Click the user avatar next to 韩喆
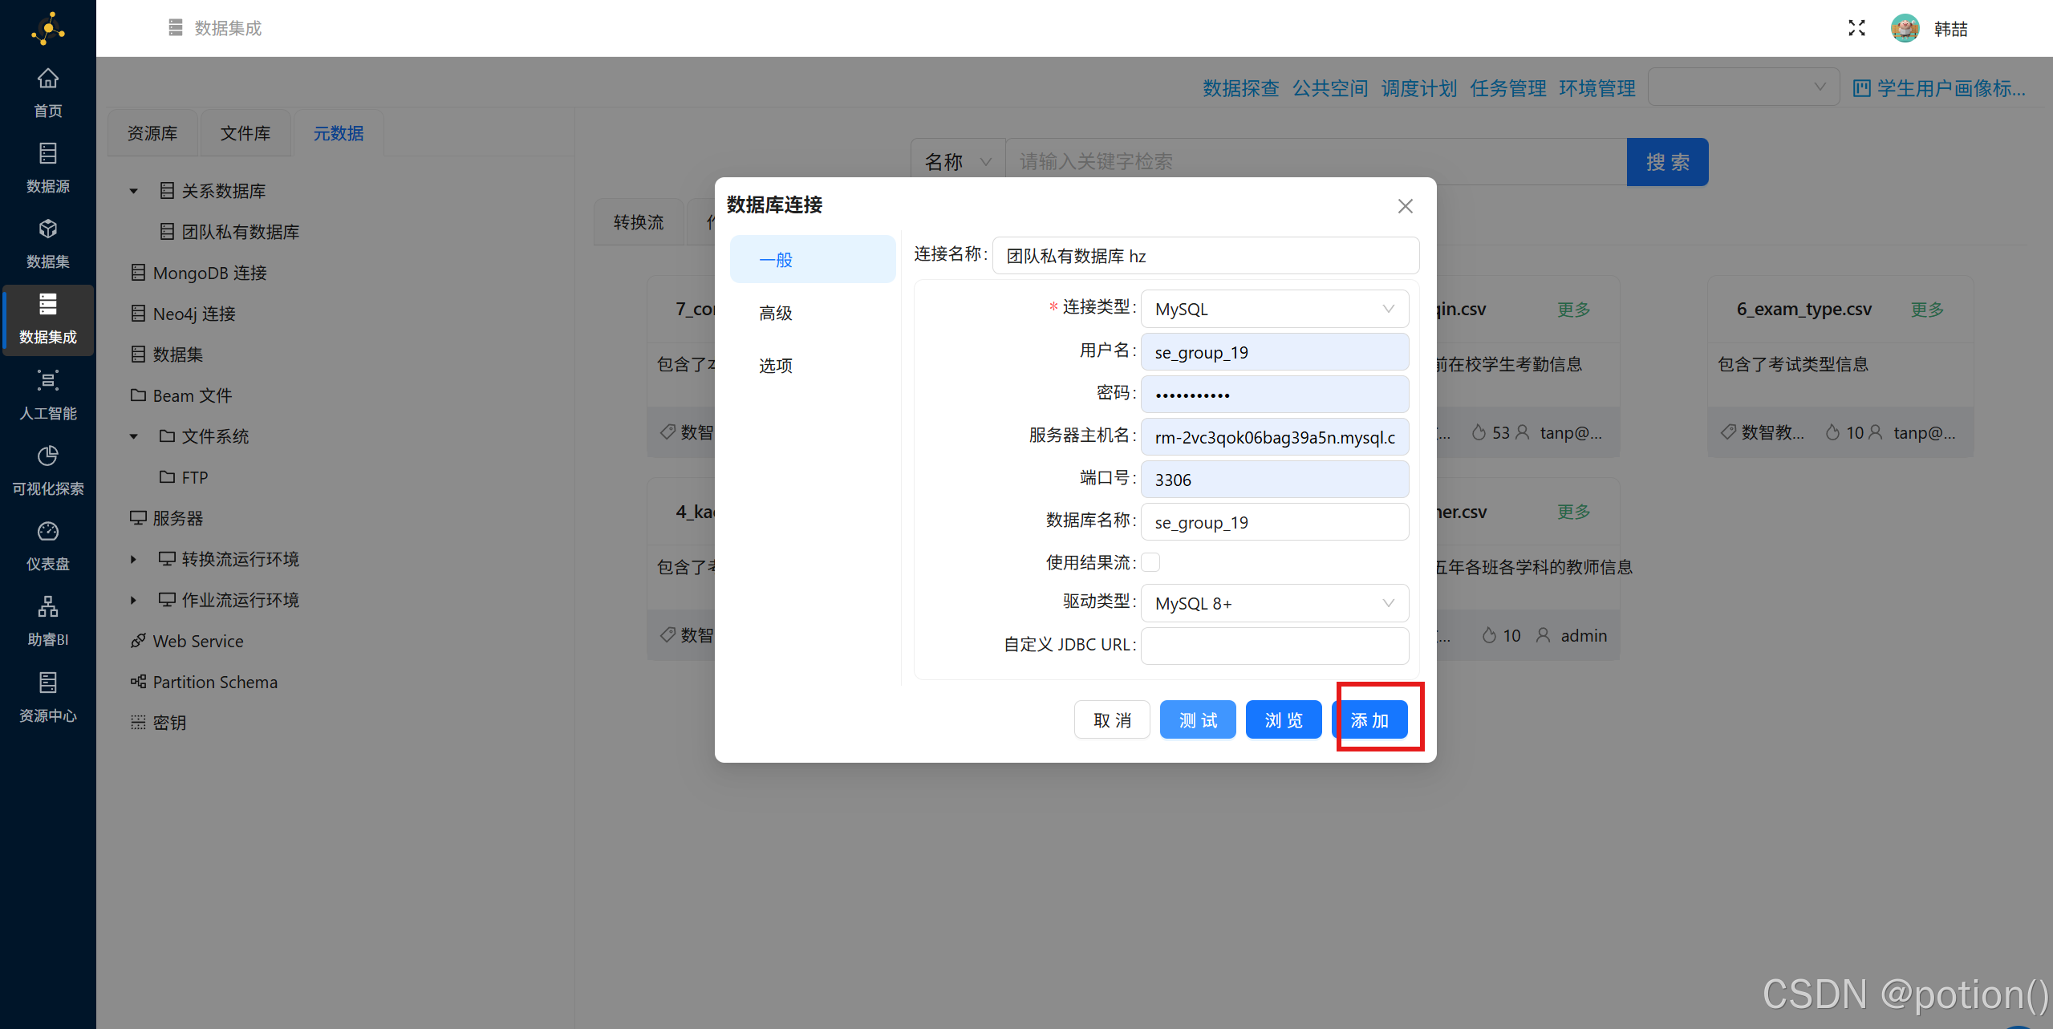2053x1029 pixels. coord(1905,28)
